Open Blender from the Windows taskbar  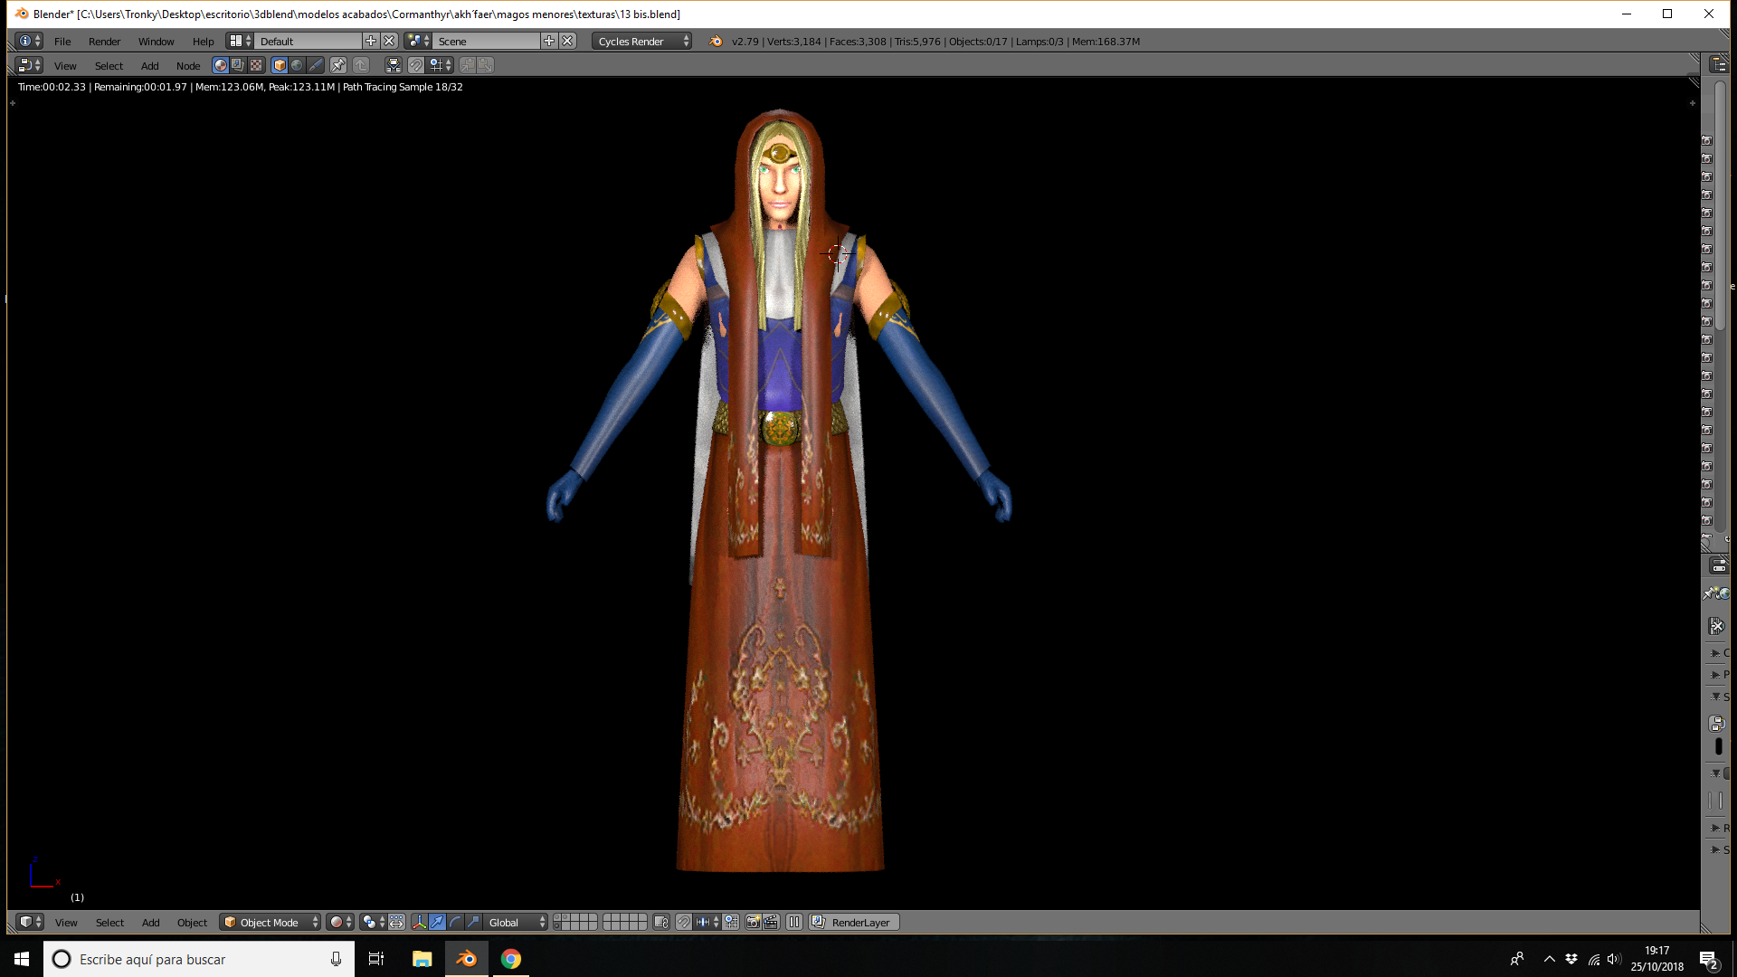point(466,959)
